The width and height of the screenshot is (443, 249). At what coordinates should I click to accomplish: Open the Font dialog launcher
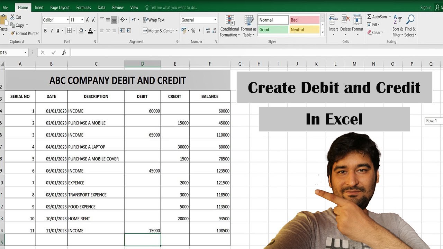tap(95, 41)
